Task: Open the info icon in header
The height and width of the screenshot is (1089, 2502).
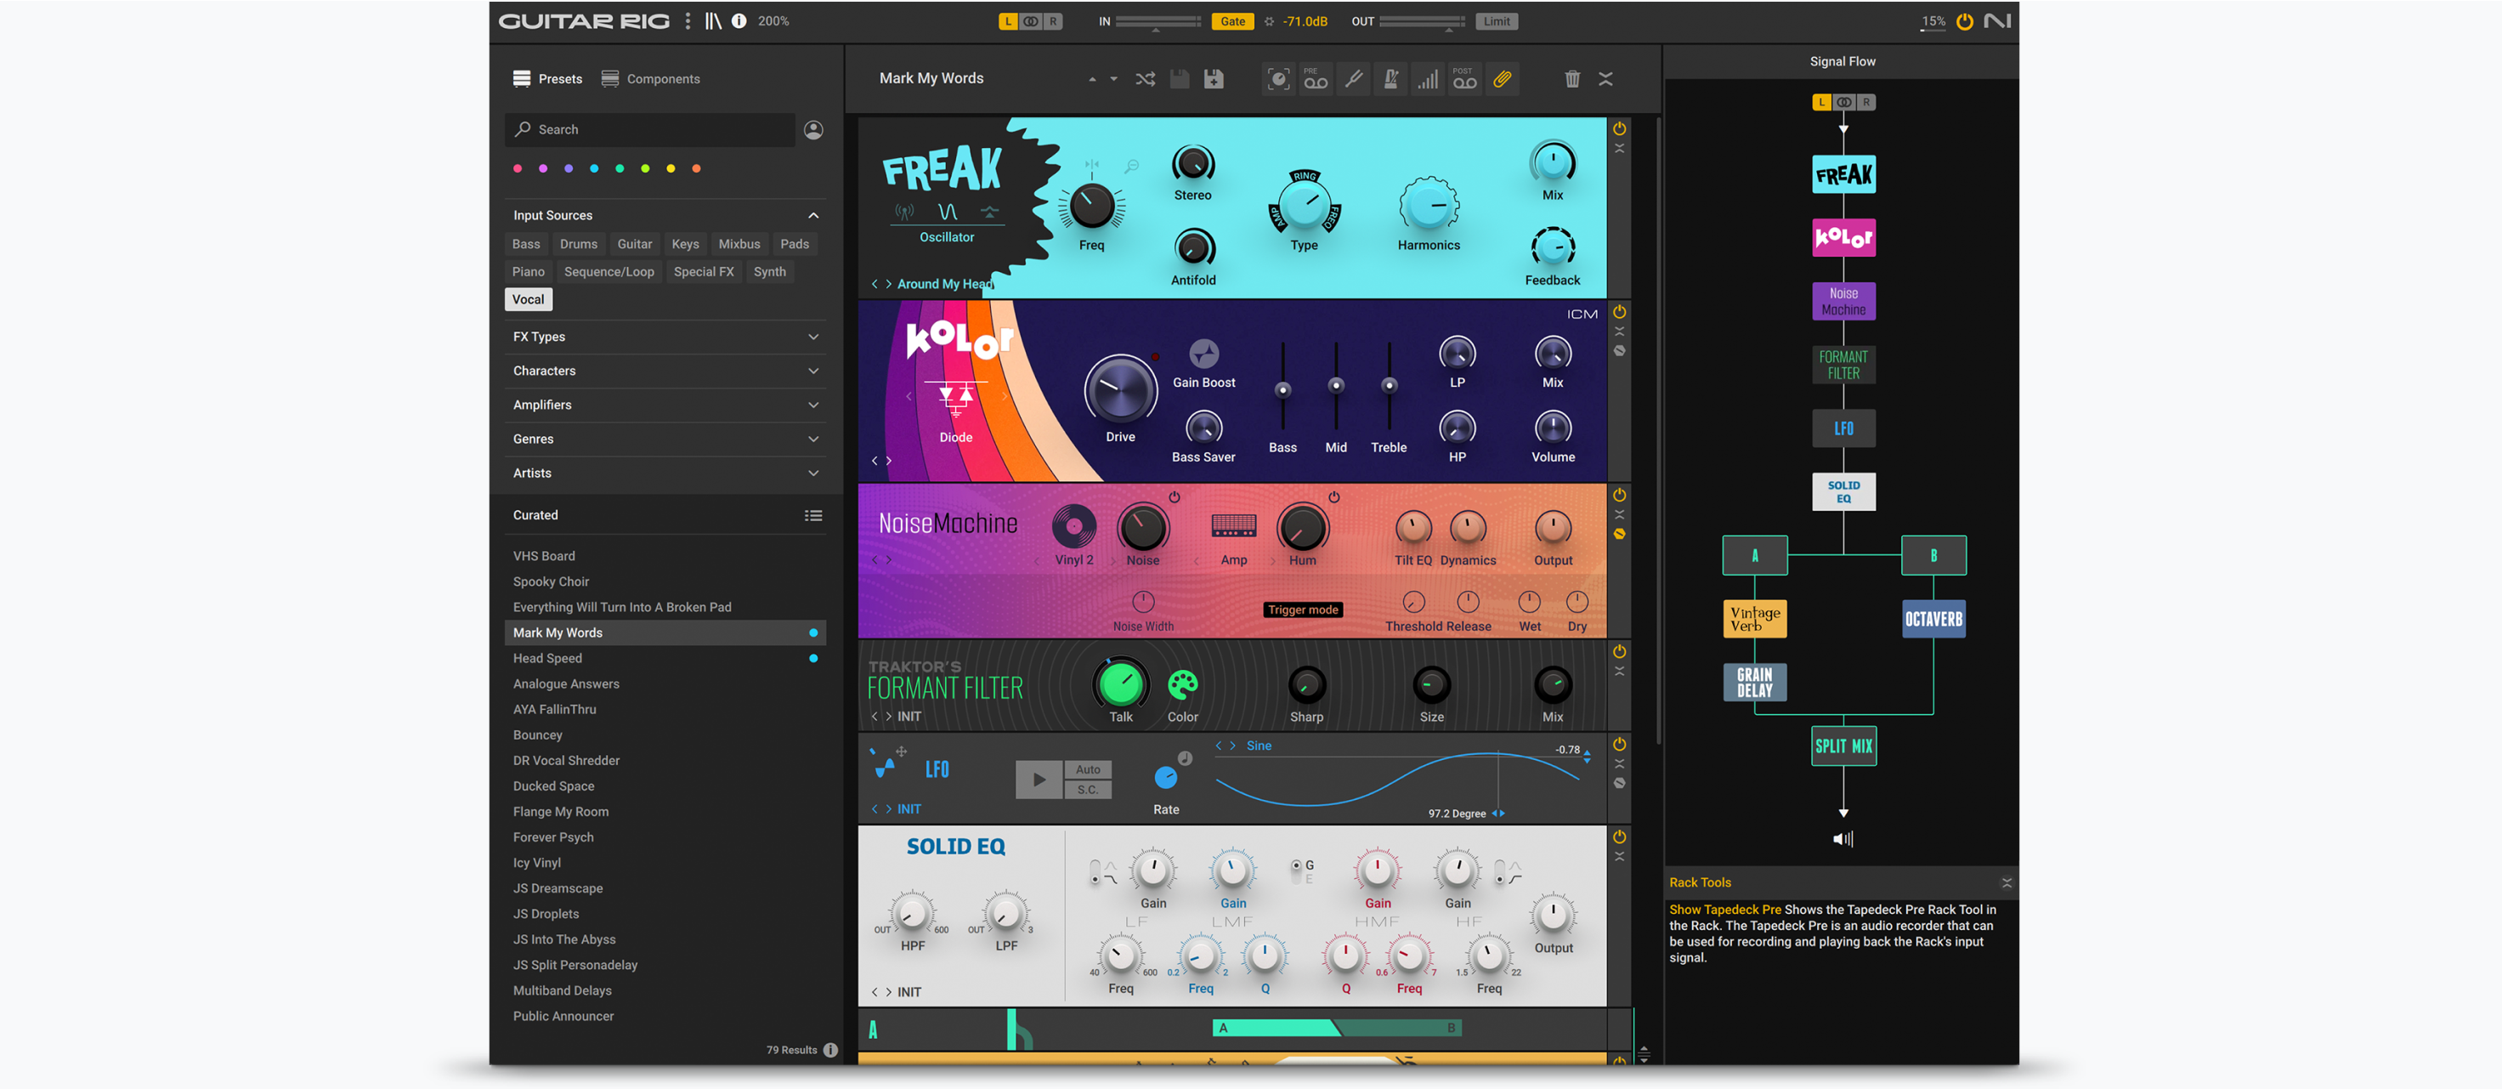Action: 739,20
